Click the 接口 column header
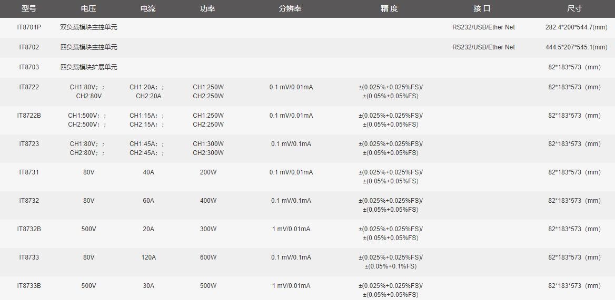The width and height of the screenshot is (615, 300). [x=482, y=8]
